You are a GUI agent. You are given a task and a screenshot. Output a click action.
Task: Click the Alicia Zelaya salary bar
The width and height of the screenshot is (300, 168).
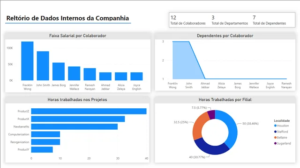click(121, 77)
